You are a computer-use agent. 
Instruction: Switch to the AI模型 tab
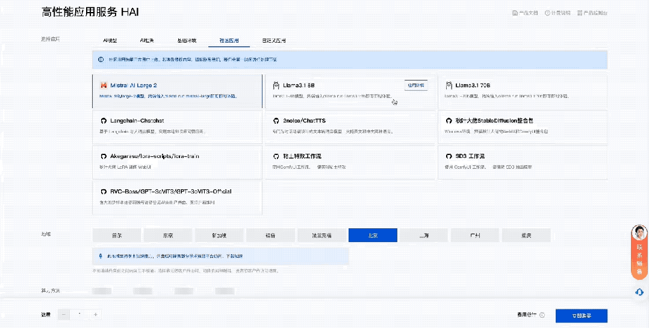(110, 41)
